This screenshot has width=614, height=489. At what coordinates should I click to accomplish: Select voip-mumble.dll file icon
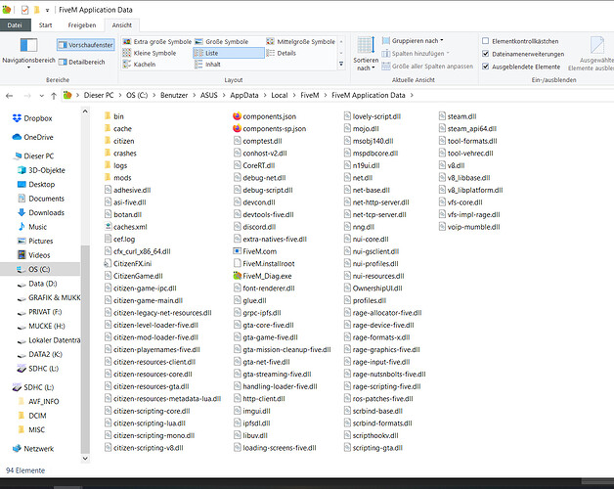[x=442, y=227]
